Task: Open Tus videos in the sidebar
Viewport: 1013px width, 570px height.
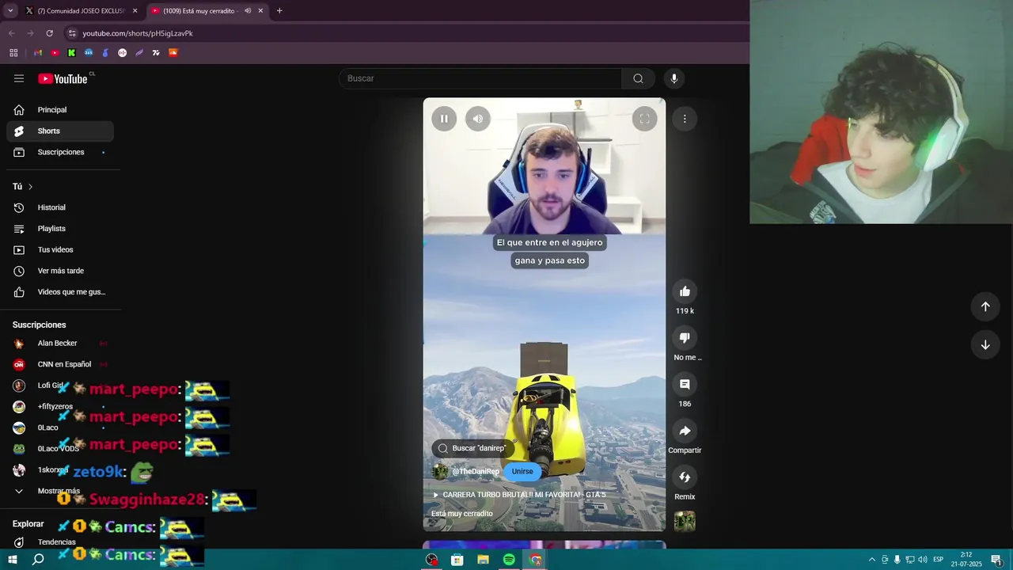Action: (60, 250)
